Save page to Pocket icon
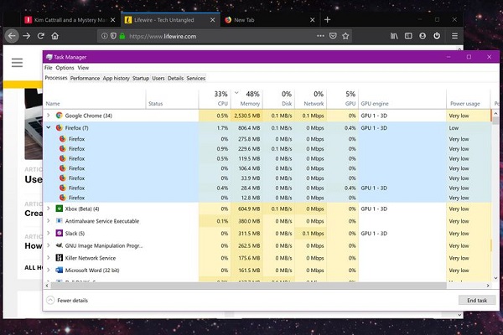The image size is (503, 335). (333, 36)
